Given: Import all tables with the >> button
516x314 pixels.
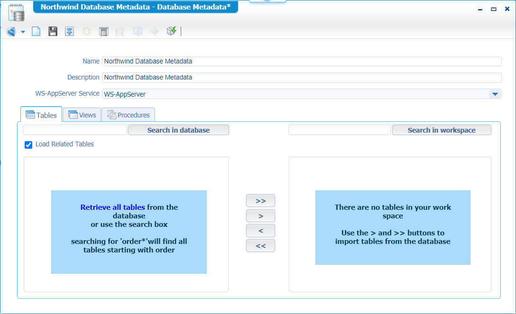Looking at the screenshot, I should pos(260,201).
